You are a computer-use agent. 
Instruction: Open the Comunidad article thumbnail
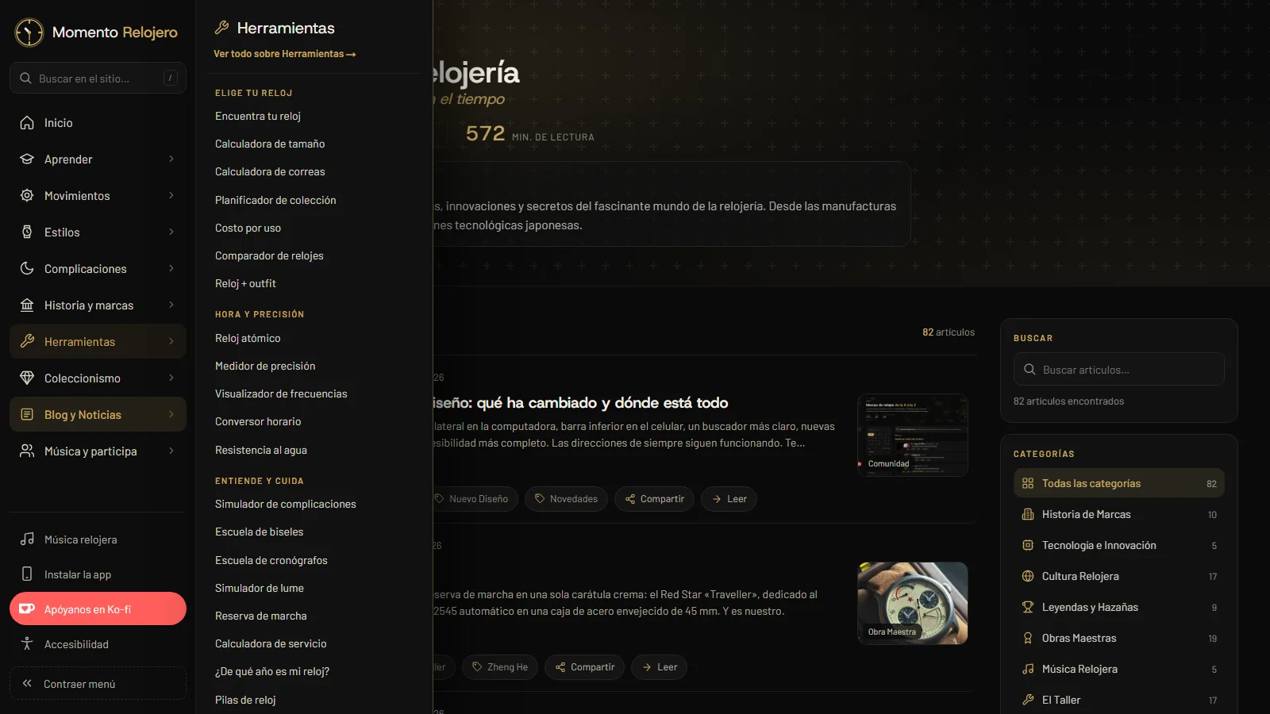pyautogui.click(x=913, y=436)
